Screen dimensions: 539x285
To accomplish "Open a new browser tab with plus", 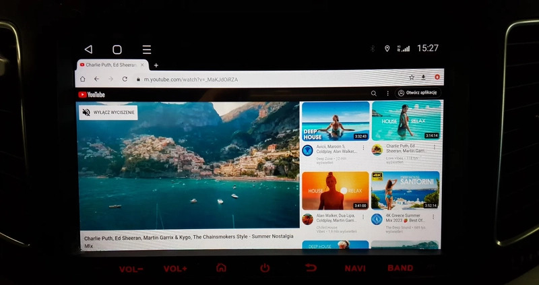I will click(x=156, y=65).
